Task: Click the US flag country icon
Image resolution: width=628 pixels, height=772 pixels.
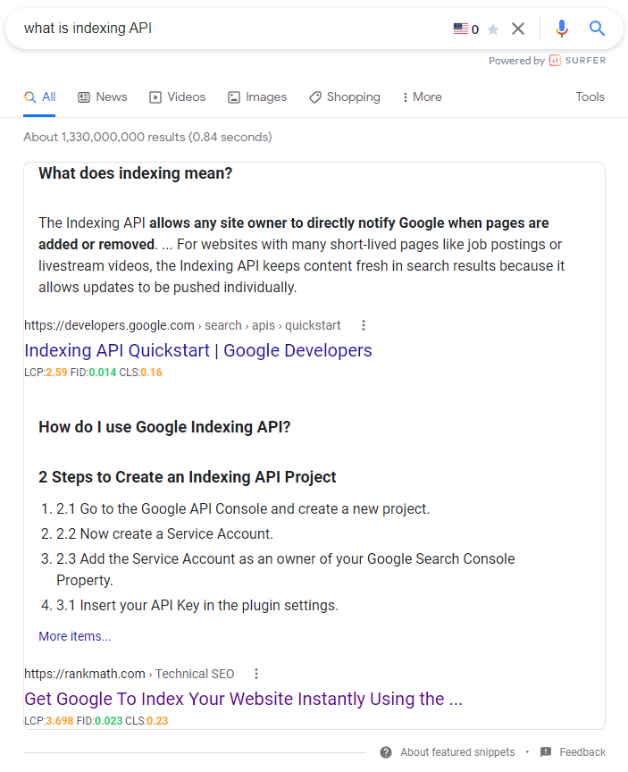Action: click(461, 29)
